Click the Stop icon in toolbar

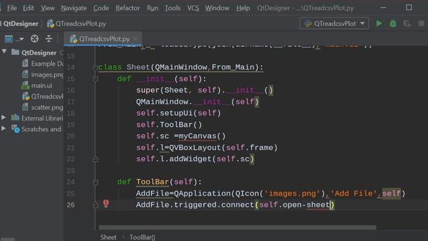(421, 23)
